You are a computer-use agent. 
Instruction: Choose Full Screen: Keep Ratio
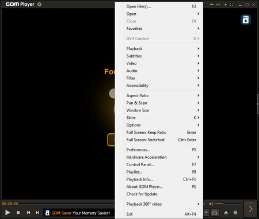[161, 132]
